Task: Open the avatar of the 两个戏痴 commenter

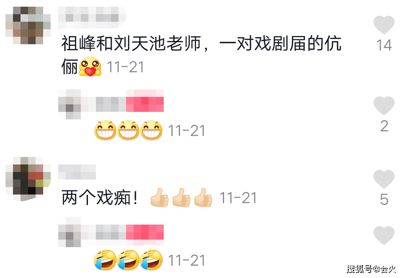Action: click(28, 179)
